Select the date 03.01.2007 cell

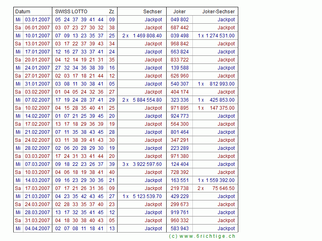pos(37,20)
